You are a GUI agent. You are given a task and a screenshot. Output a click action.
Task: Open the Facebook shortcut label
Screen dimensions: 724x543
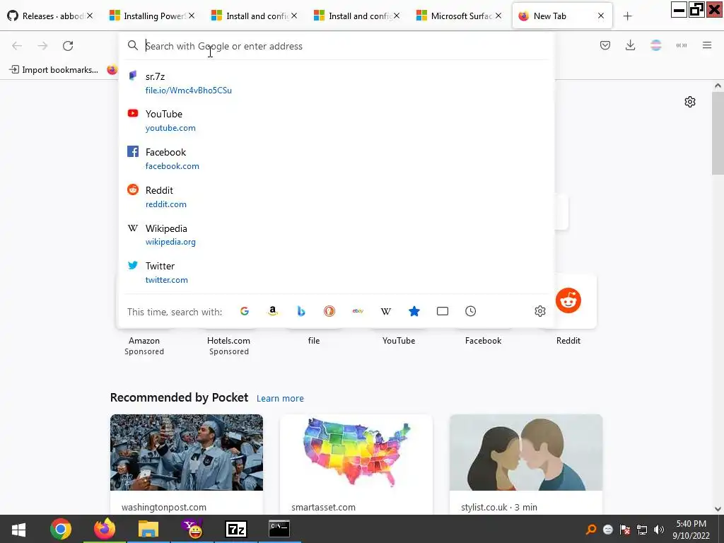click(483, 341)
